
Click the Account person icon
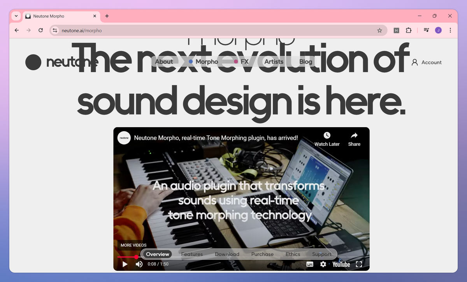(x=415, y=62)
